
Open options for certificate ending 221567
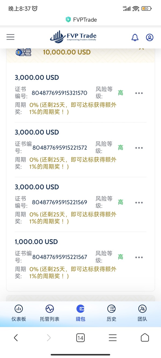(139, 258)
